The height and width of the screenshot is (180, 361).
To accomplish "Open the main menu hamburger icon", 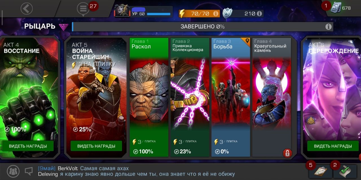I will pos(83,8).
